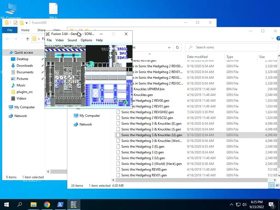Open Videos in Fusion364 sidebar
The image size is (280, 210).
21,98
